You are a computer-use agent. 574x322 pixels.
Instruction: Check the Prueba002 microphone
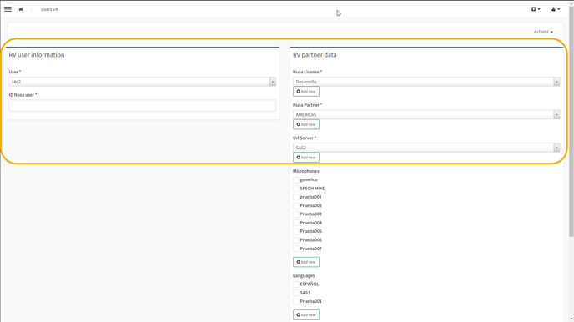296,206
